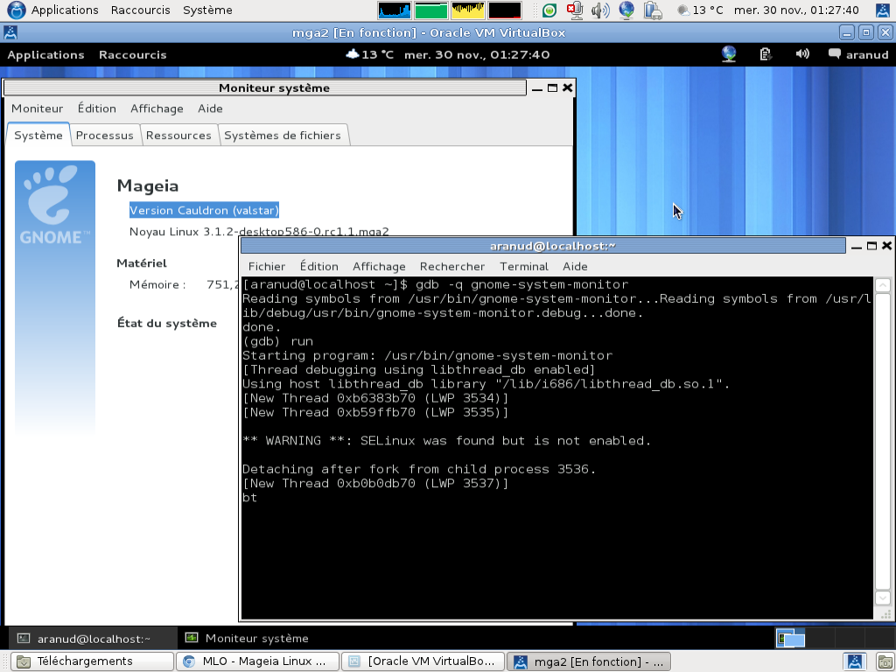Open the host Raccourcis menu
This screenshot has height=672, width=896.
(x=141, y=10)
